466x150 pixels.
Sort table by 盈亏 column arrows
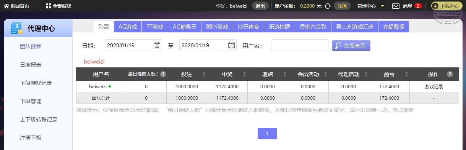406,74
